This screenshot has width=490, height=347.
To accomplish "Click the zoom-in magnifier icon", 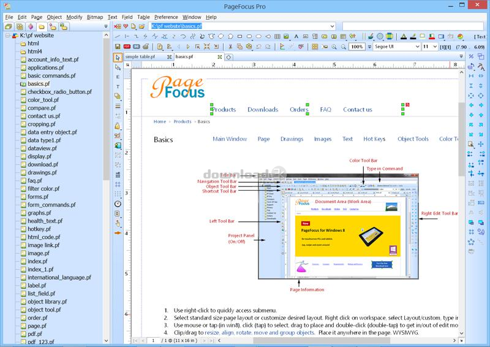I will point(334,47).
